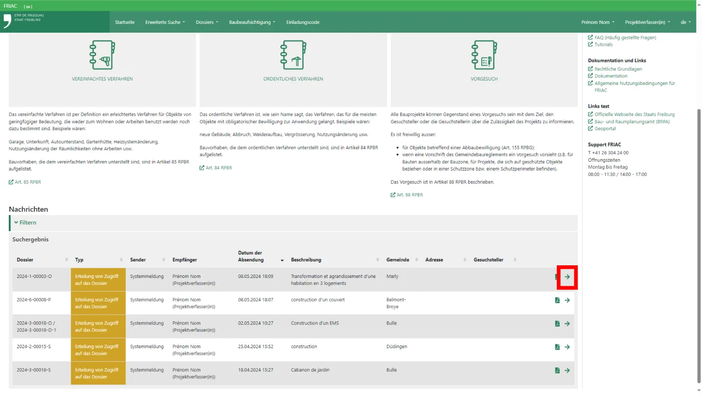Open the Construction d'un EMS dossier arrow
Viewport: 702px width, 395px height.
[x=567, y=324]
